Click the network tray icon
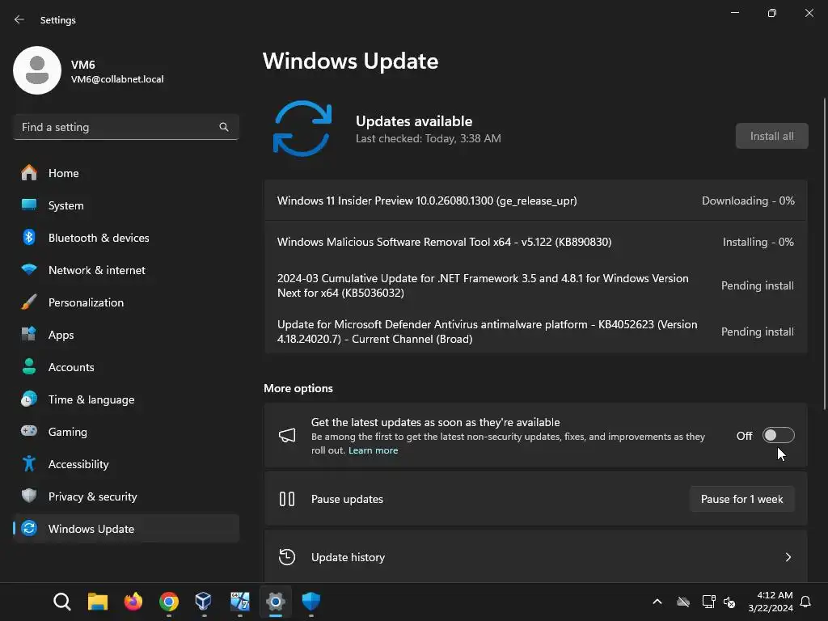The width and height of the screenshot is (828, 621). [x=708, y=602]
